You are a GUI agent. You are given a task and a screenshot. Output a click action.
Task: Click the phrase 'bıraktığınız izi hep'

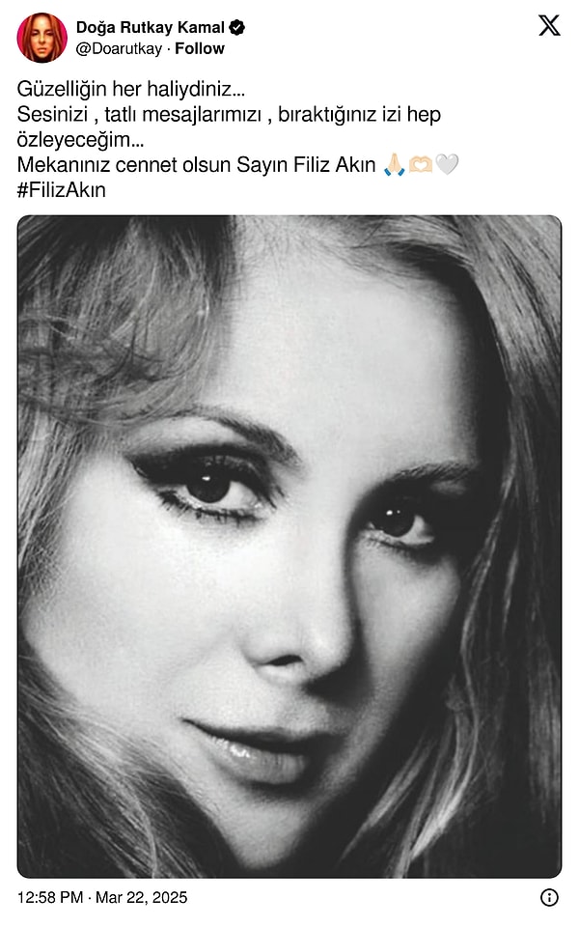click(x=359, y=114)
